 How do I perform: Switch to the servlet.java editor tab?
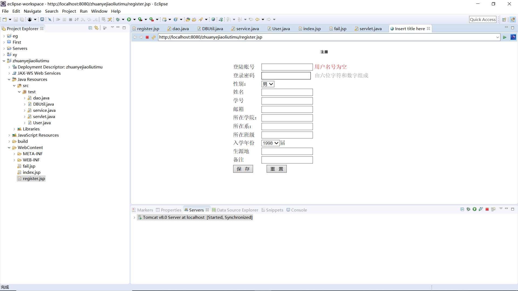tap(368, 29)
